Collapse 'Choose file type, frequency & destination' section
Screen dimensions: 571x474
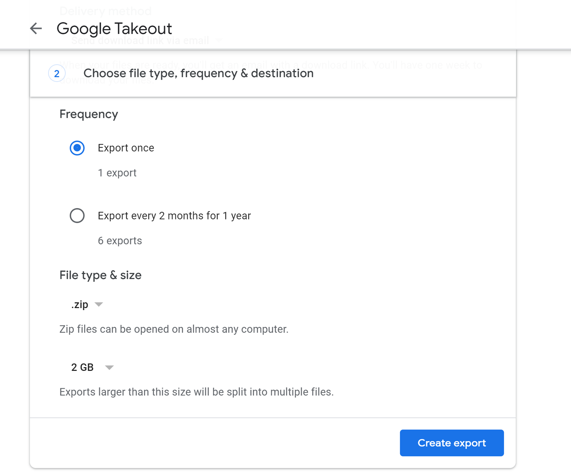point(198,73)
